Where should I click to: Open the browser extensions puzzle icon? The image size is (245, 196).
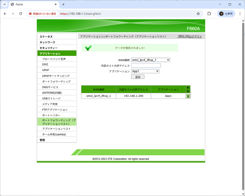click(209, 14)
